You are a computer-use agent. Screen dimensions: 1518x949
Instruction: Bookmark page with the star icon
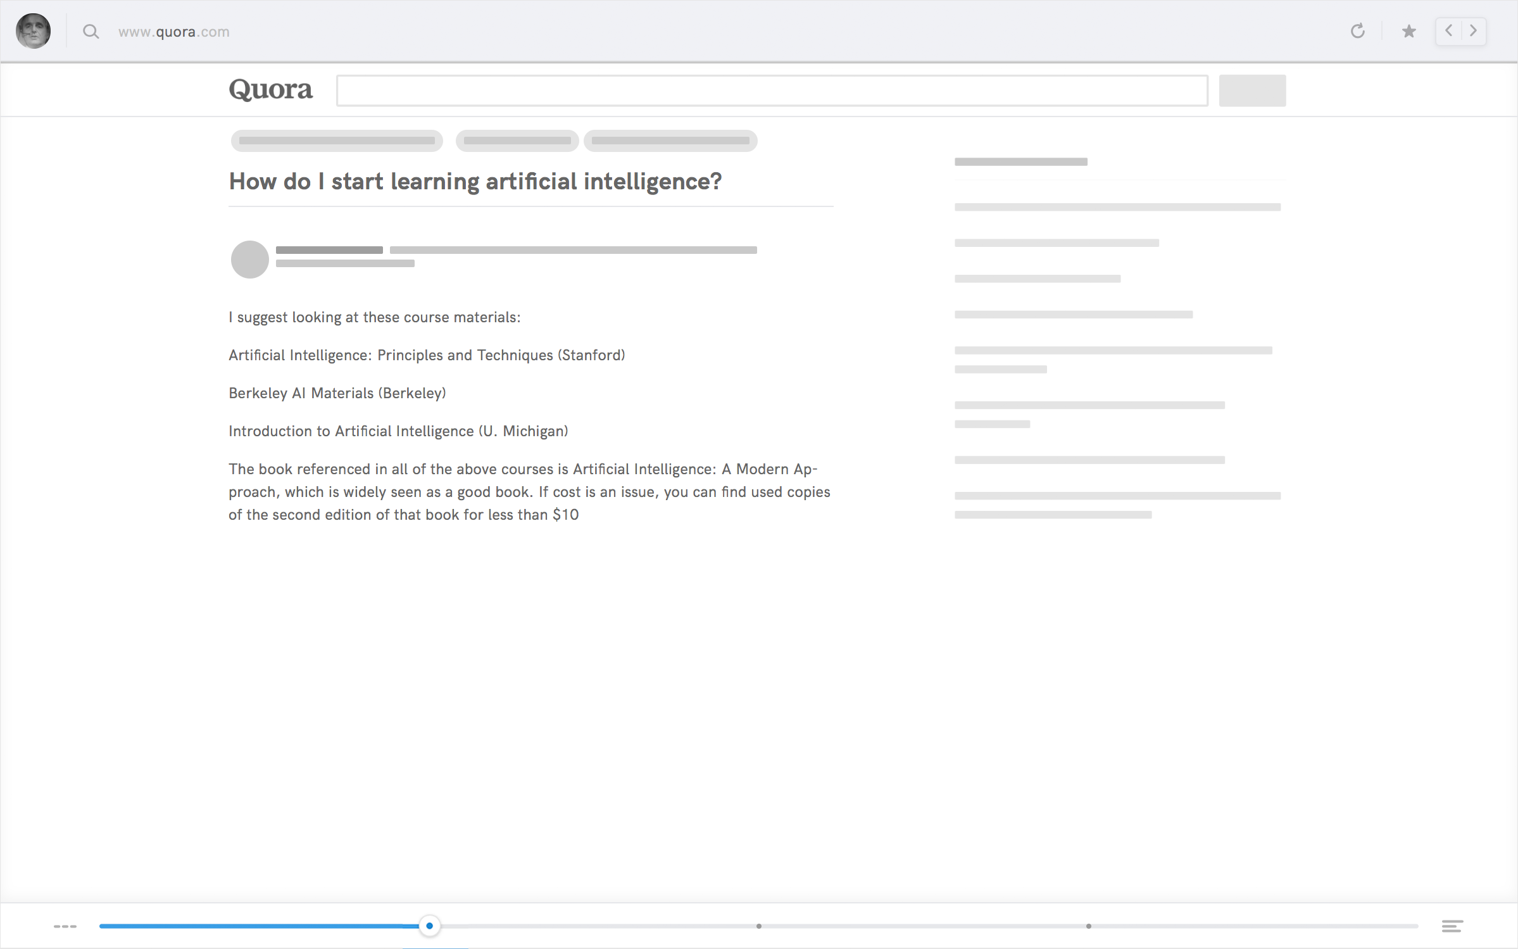tap(1408, 31)
